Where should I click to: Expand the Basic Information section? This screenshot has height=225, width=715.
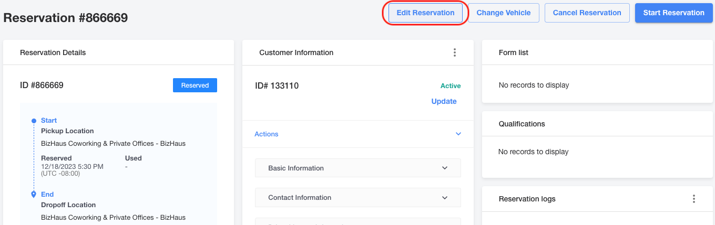click(x=357, y=168)
